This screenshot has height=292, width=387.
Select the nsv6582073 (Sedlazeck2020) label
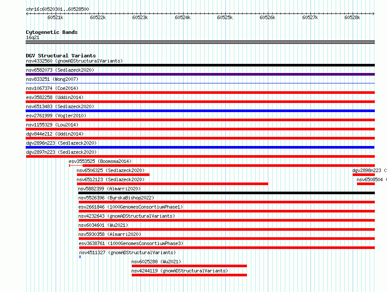coord(60,70)
